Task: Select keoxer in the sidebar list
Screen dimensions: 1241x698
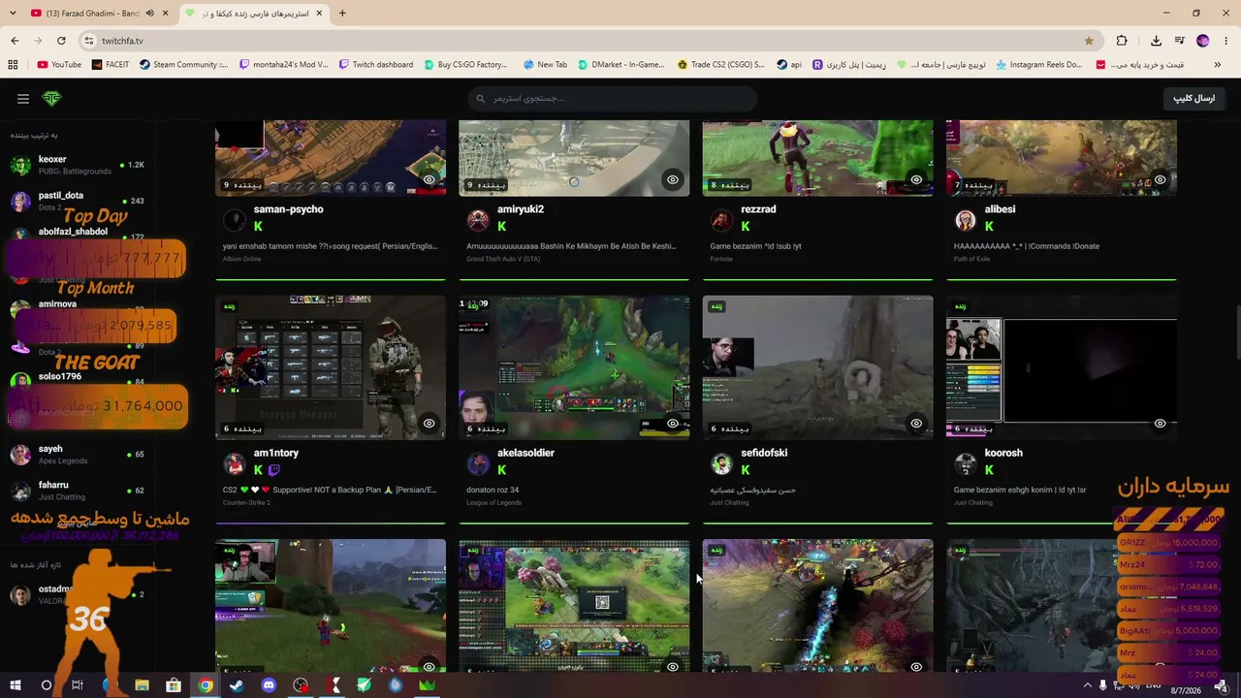Action: tap(78, 165)
